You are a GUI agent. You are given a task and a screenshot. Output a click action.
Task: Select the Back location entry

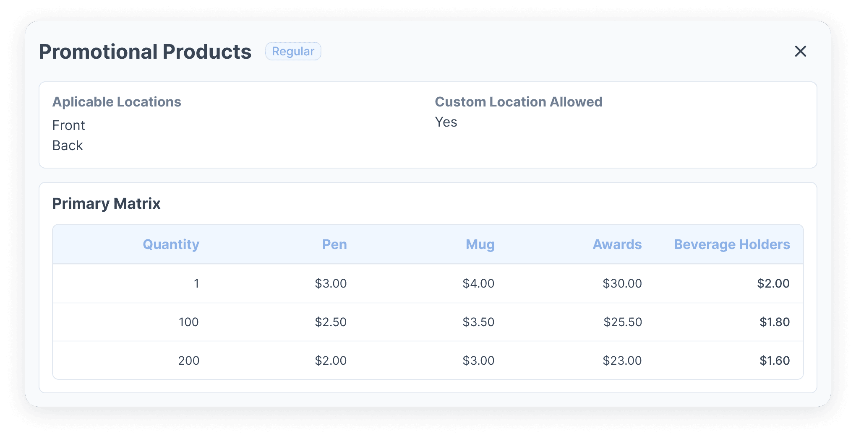(x=68, y=145)
